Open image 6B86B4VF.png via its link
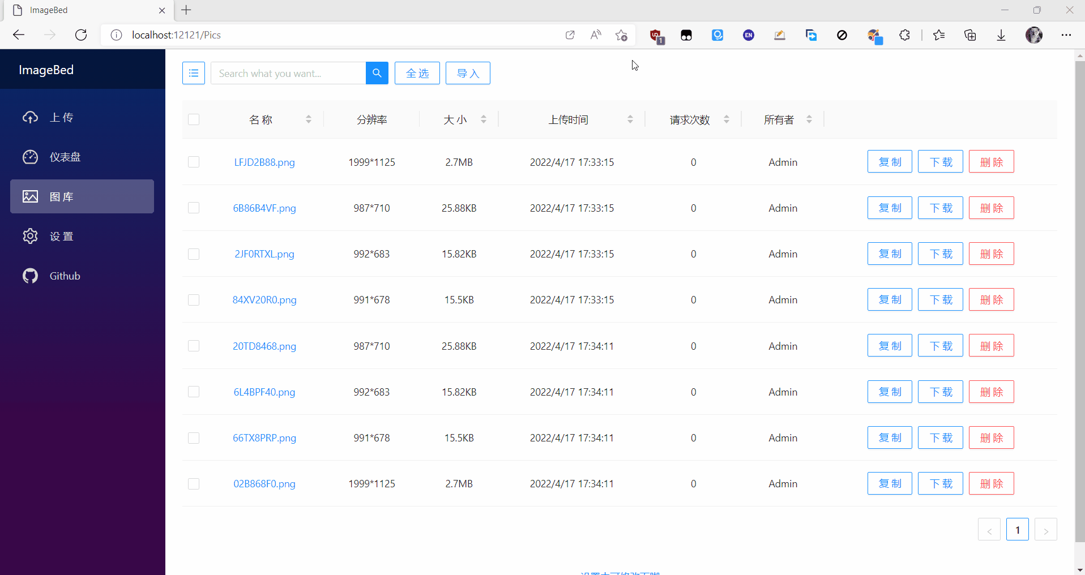This screenshot has height=575, width=1085. (x=264, y=208)
